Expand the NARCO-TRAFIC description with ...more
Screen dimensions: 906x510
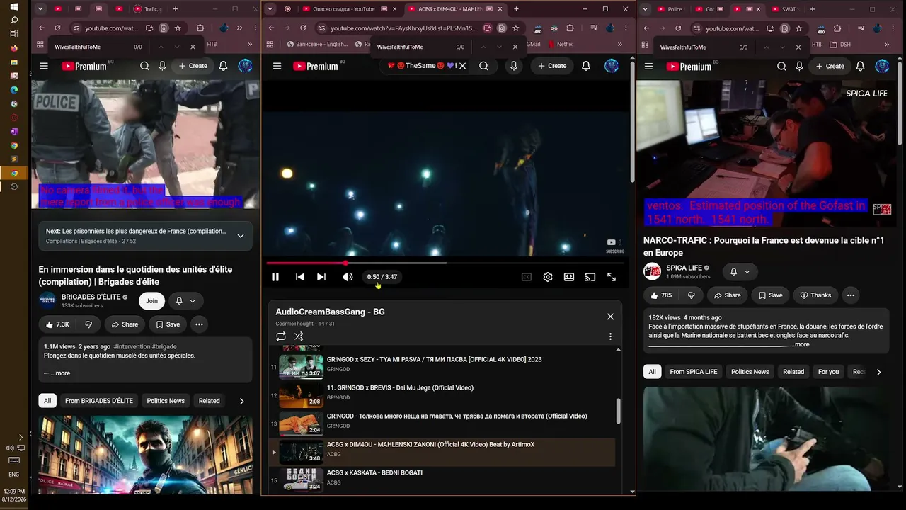[x=800, y=344]
